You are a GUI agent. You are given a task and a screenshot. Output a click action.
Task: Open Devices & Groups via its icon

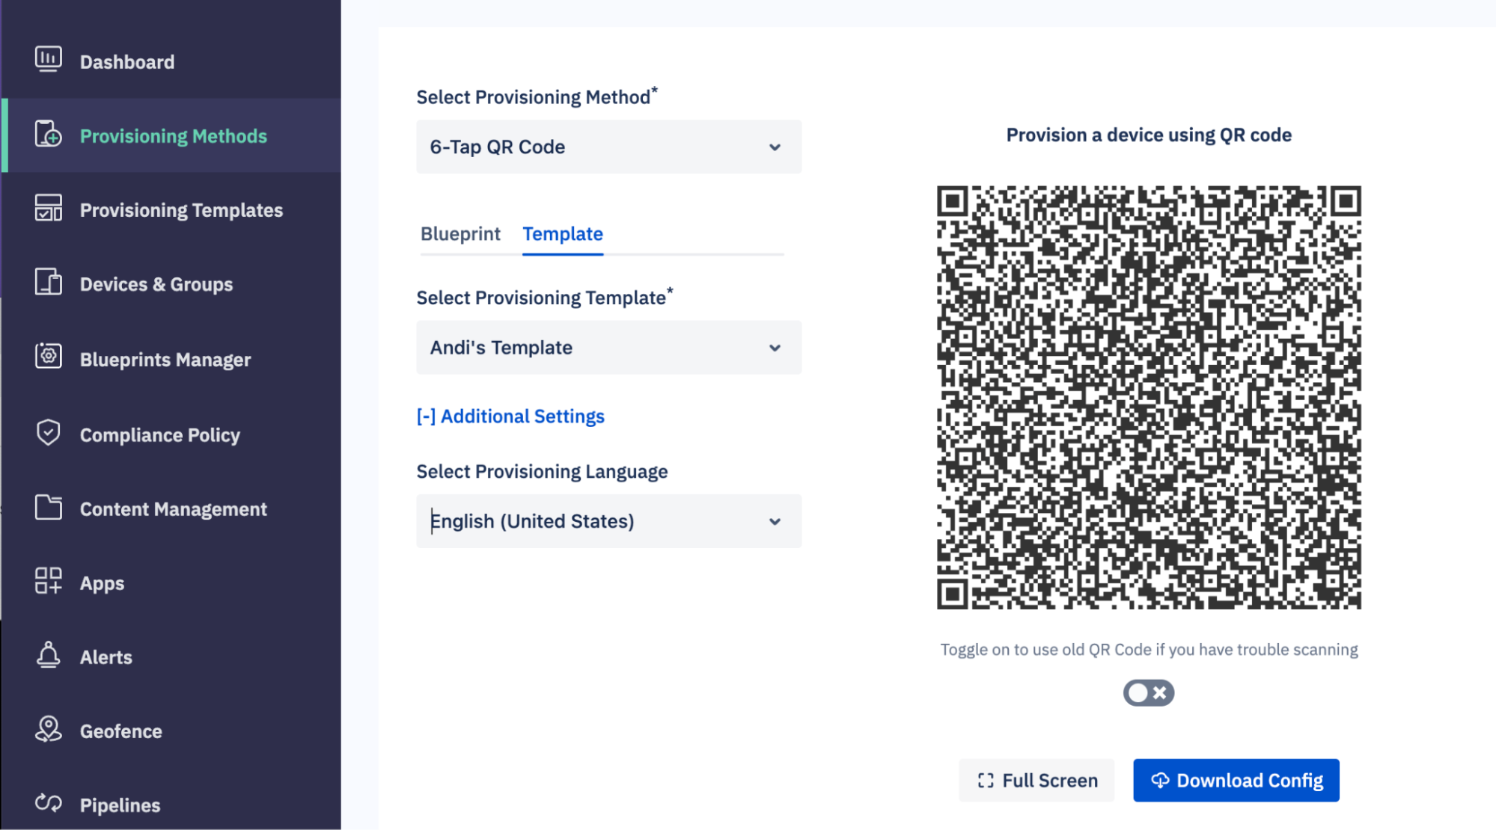pyautogui.click(x=48, y=284)
